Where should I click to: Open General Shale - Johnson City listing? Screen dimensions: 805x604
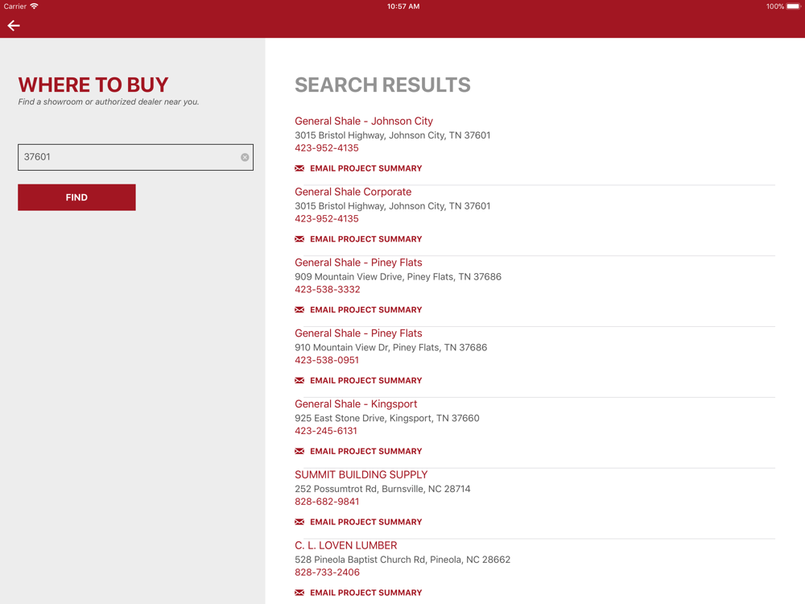click(x=364, y=122)
